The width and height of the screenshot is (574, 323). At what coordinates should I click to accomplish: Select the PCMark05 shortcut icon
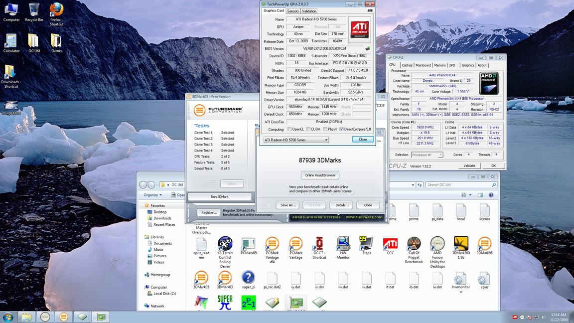coord(248,246)
